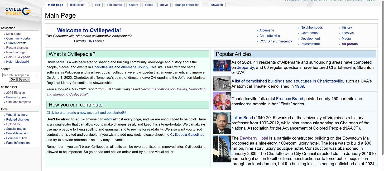Open Help - Cvillepedia link
This screenshot has width=384, height=171.
pyautogui.click(x=18, y=57)
